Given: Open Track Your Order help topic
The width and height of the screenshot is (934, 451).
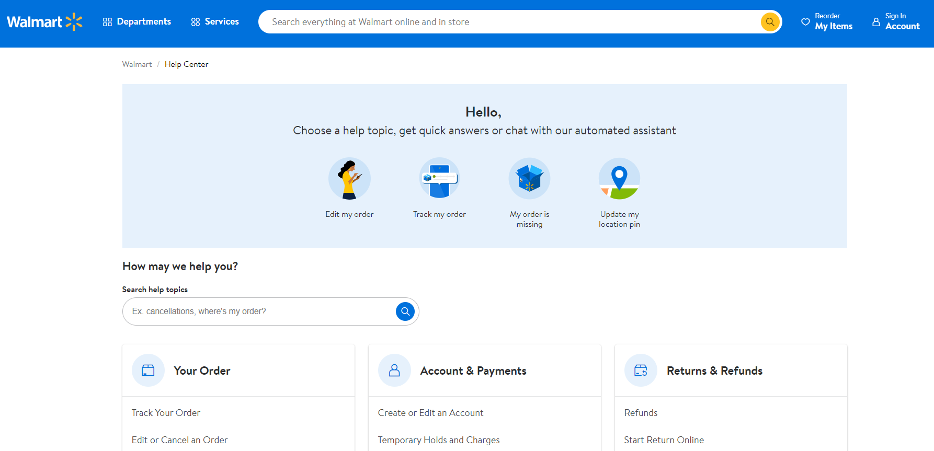Looking at the screenshot, I should 166,413.
